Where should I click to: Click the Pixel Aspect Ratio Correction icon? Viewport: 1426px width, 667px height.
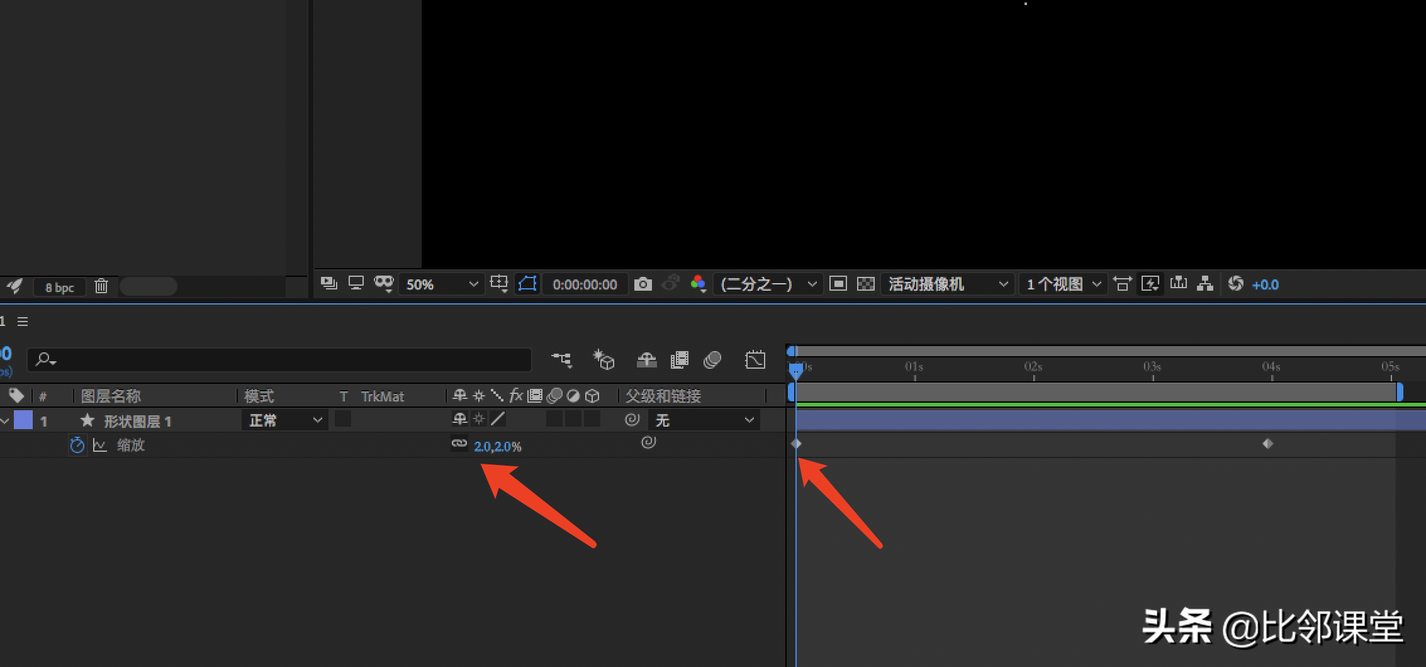point(1122,284)
